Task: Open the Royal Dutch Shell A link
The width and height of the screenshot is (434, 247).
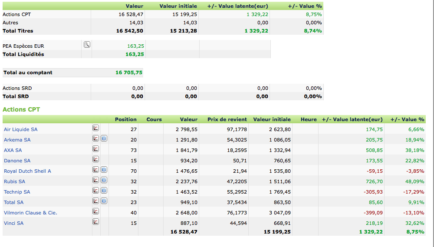Action: tap(27, 171)
